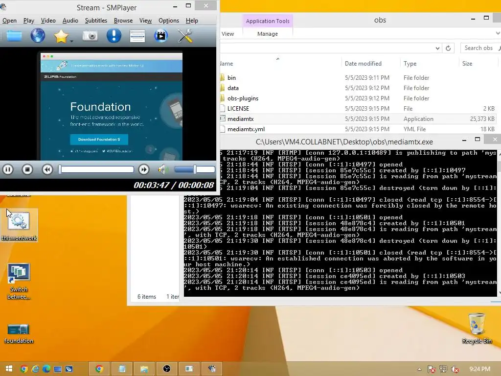
Task: Show hidden system tray icons
Action: click(419, 369)
